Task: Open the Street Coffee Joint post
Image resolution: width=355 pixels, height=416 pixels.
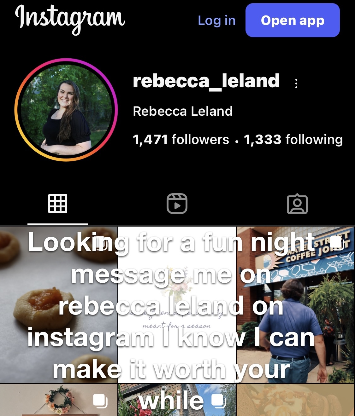Action: (296, 304)
